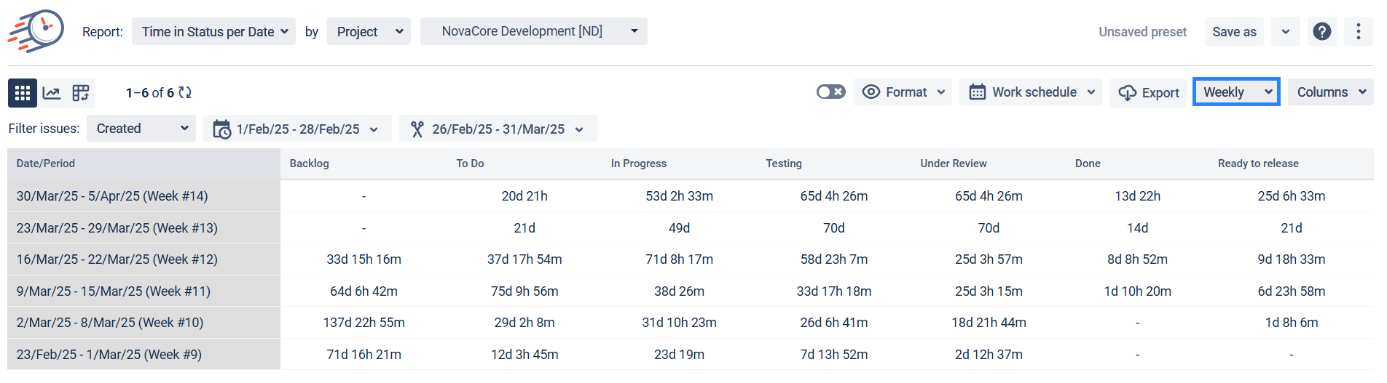Select the Week #9 row label
Screen dimensions: 1387x383
(109, 355)
